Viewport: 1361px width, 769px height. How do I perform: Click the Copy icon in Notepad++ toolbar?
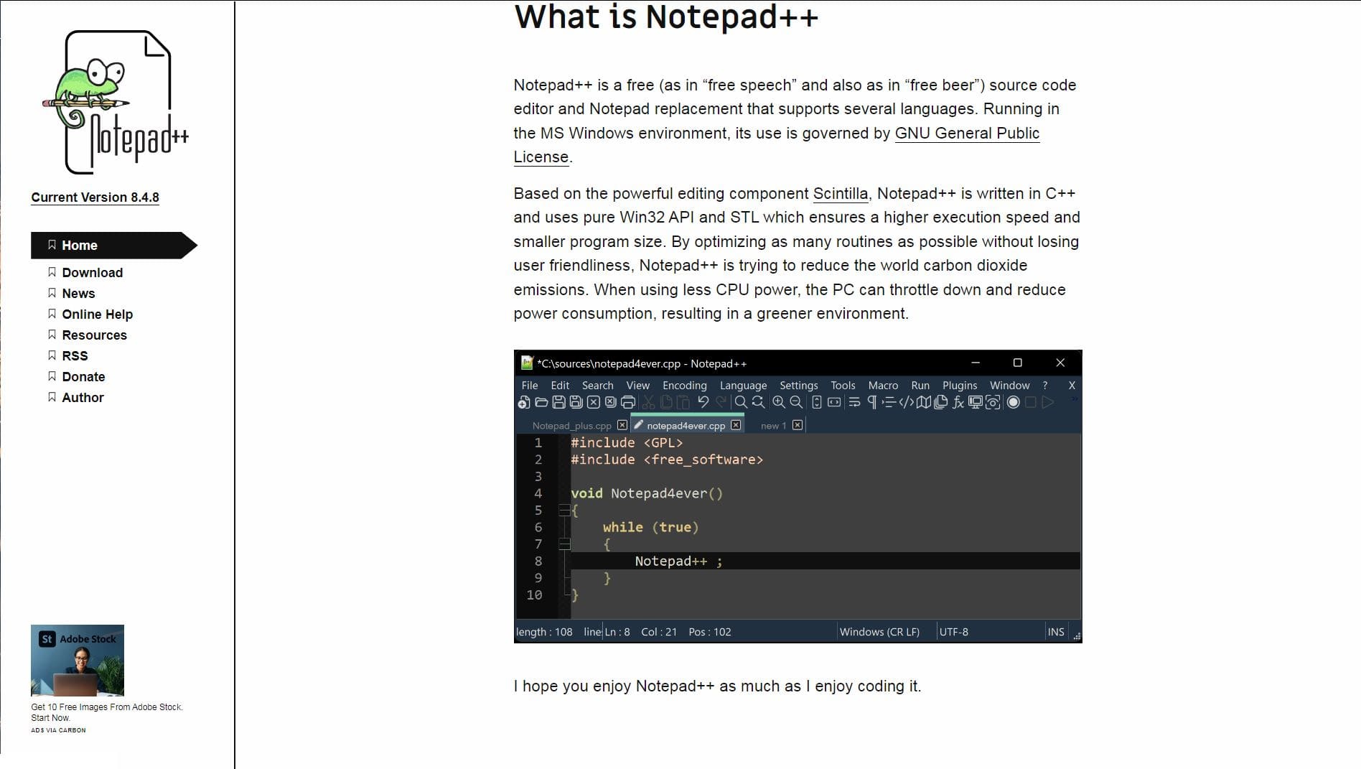(666, 402)
